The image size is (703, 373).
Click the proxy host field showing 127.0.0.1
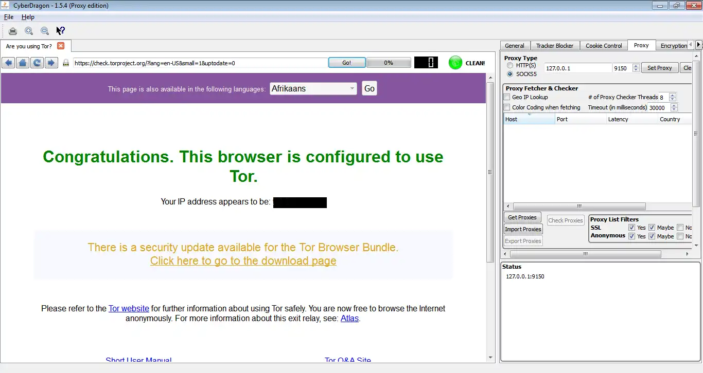[x=578, y=68]
